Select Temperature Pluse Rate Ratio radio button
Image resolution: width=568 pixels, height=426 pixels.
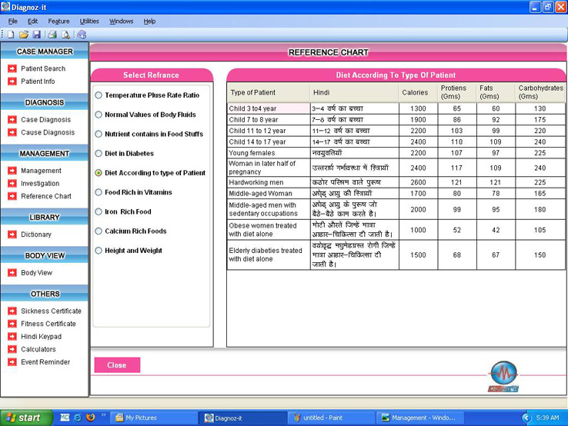[x=99, y=95]
